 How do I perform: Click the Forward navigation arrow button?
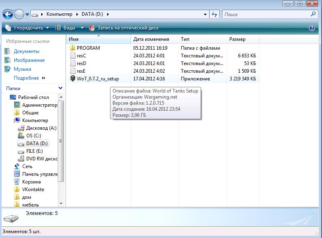click(x=19, y=15)
